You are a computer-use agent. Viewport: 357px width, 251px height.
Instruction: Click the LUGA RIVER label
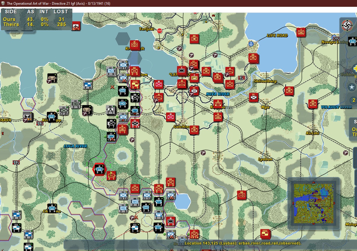(x=76, y=146)
